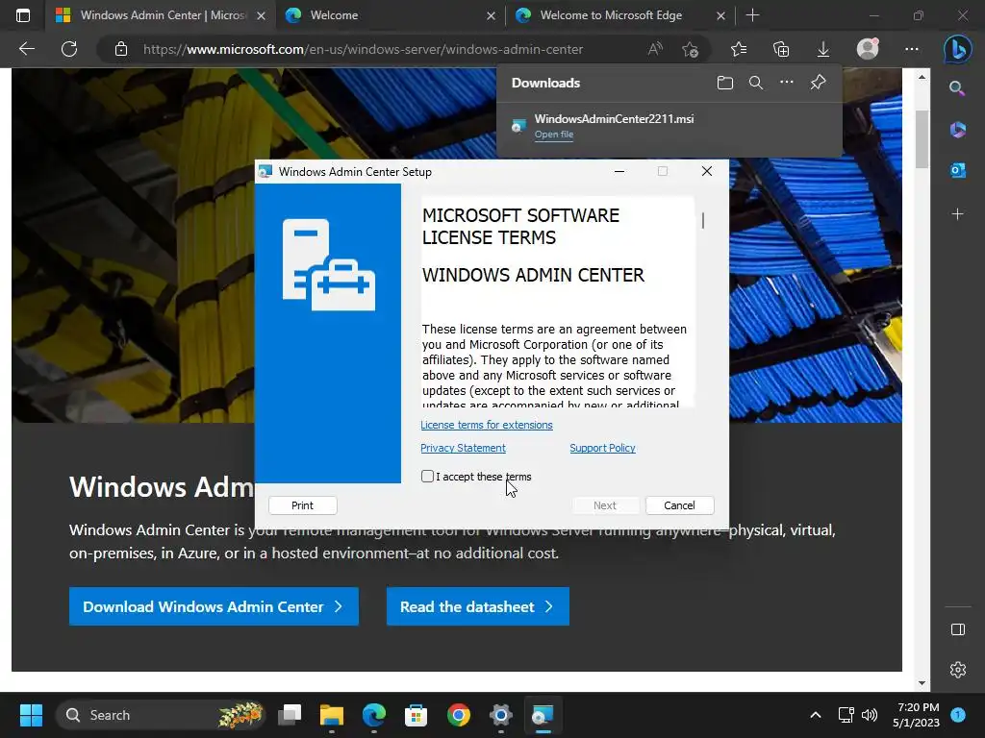
Task: Toggle sidebar visibility icon
Action: click(x=957, y=629)
